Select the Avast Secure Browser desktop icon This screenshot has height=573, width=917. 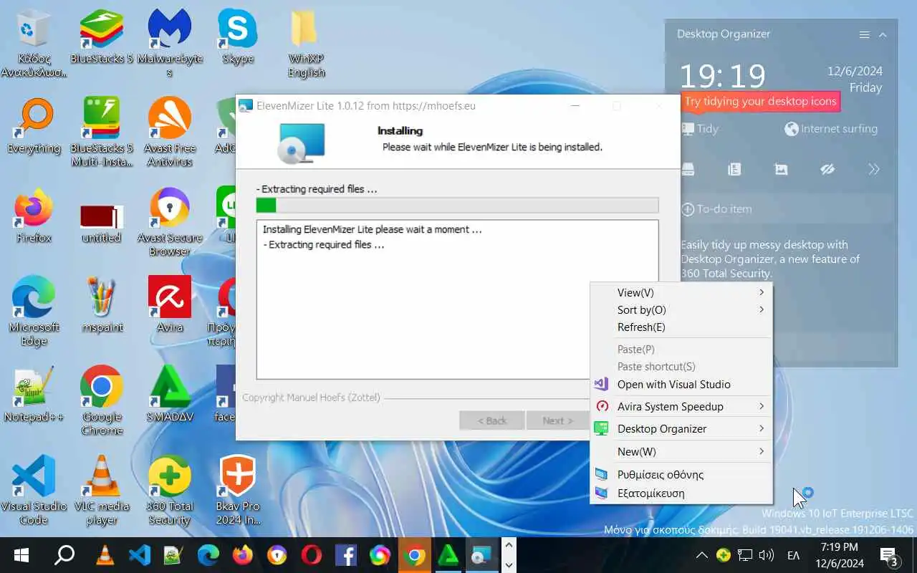click(x=170, y=222)
